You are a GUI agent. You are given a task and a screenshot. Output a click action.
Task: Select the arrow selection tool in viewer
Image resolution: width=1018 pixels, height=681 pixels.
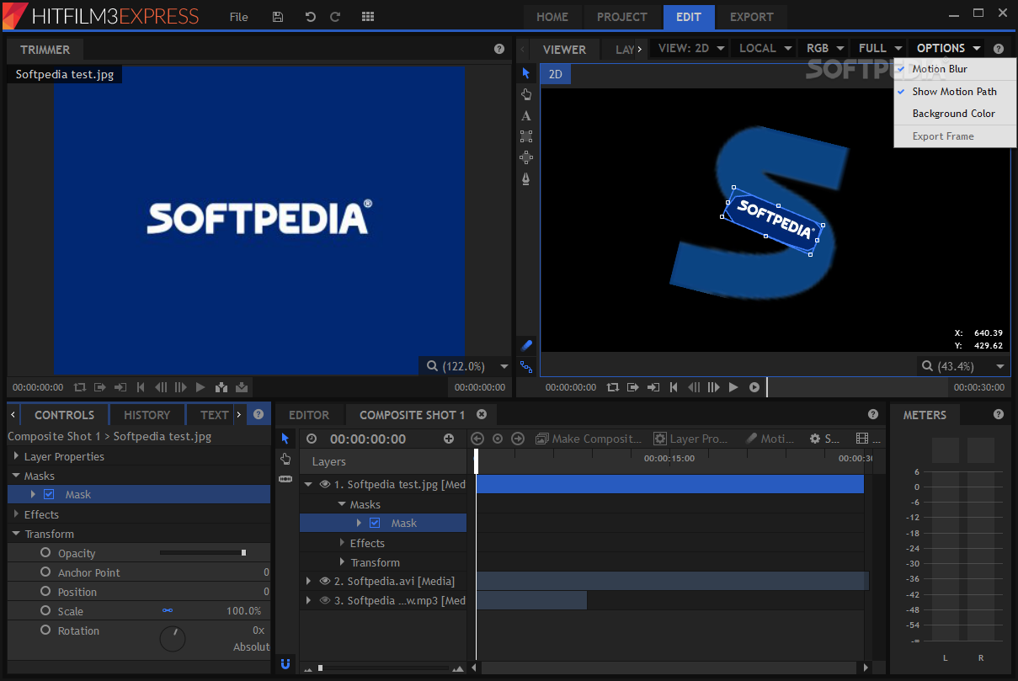[x=526, y=73]
